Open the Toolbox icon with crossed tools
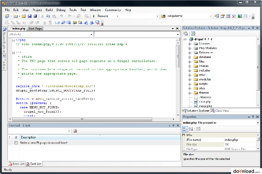The image size is (262, 174). pyautogui.click(x=234, y=16)
